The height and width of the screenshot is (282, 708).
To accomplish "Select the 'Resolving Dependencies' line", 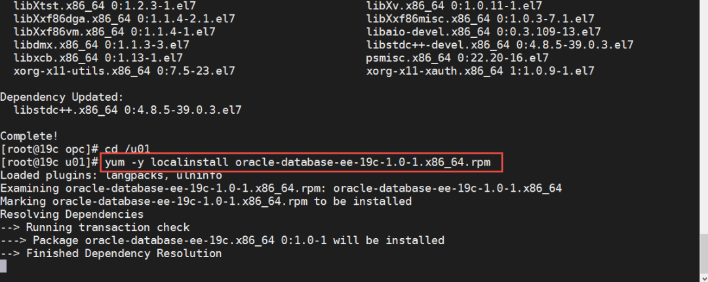I will click(x=71, y=214).
